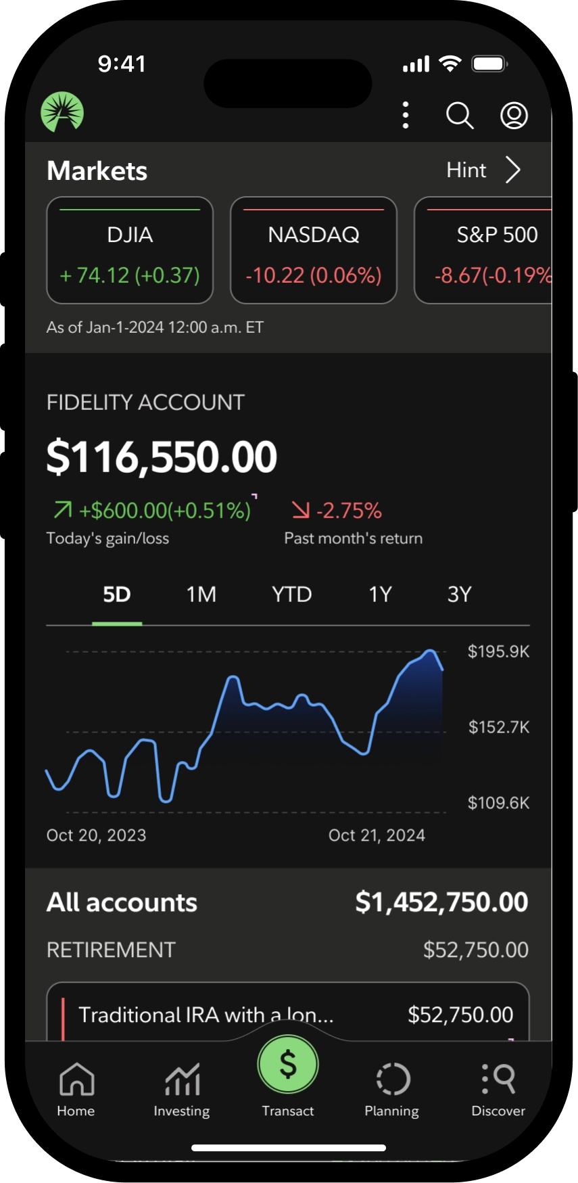Open the NASDAQ market card

(314, 250)
